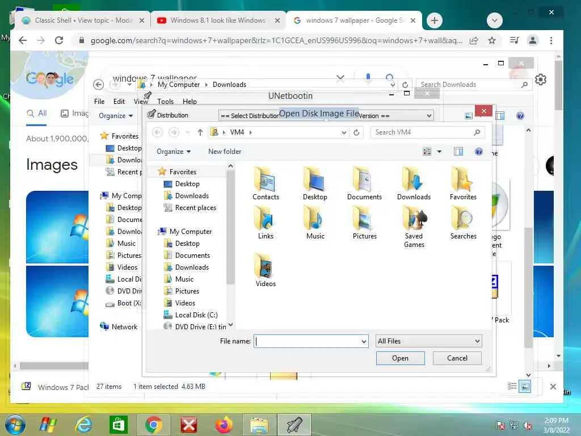Viewport: 581px width, 436px height.
Task: Open Google settings gear icon
Action: [x=541, y=79]
